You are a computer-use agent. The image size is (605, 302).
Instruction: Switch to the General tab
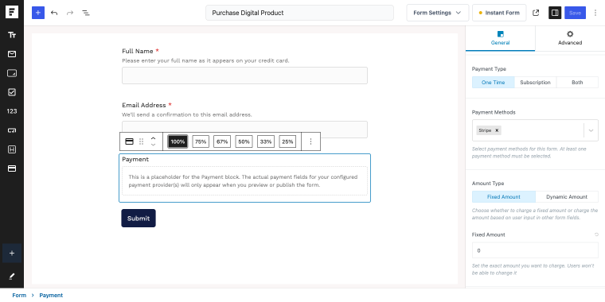500,38
